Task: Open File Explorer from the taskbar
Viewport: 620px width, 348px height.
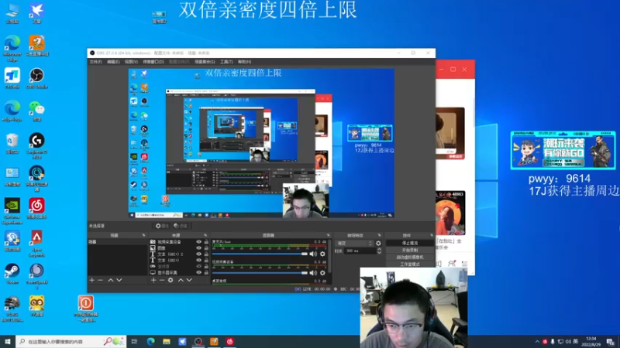Action: [x=167, y=342]
